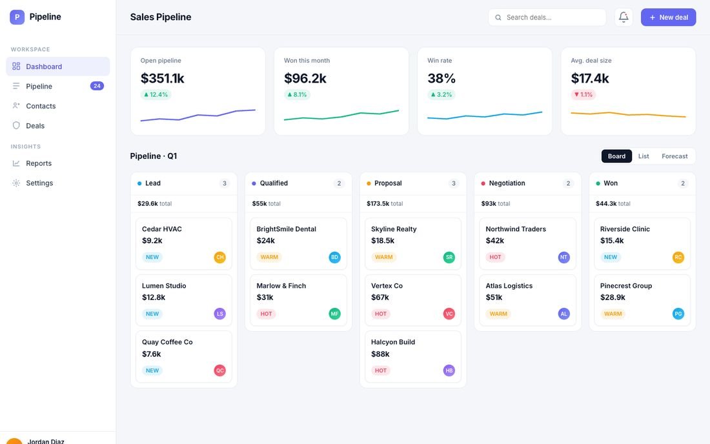Click the Contacts people icon
The height and width of the screenshot is (444, 710).
[16, 105]
